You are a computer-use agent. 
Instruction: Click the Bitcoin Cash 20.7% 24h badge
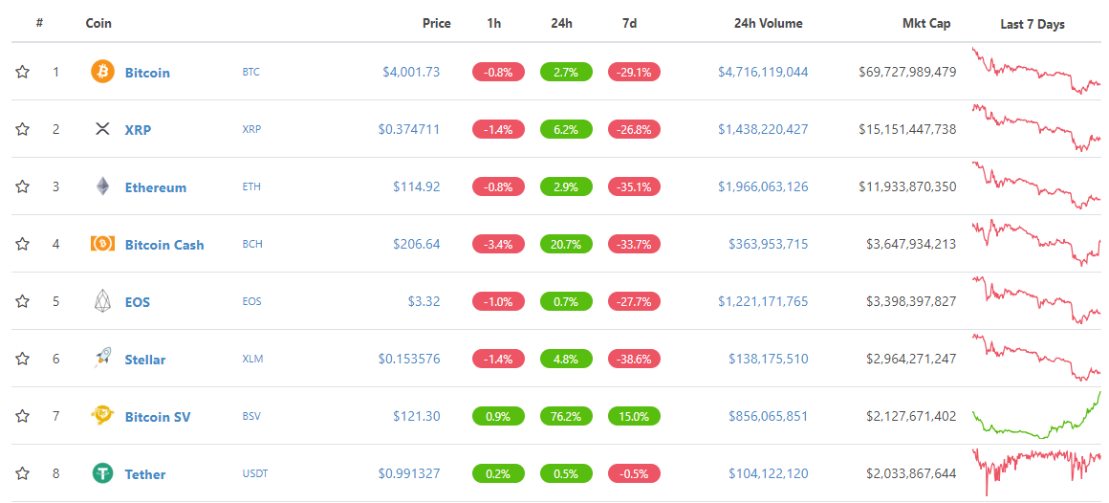tap(565, 244)
